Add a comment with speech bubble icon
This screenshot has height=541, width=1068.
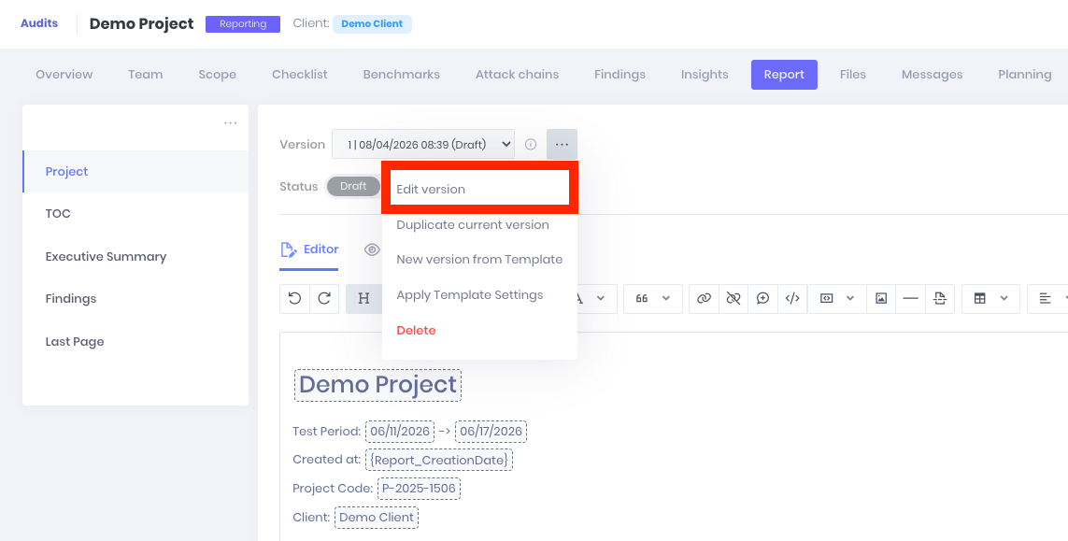[x=762, y=298]
